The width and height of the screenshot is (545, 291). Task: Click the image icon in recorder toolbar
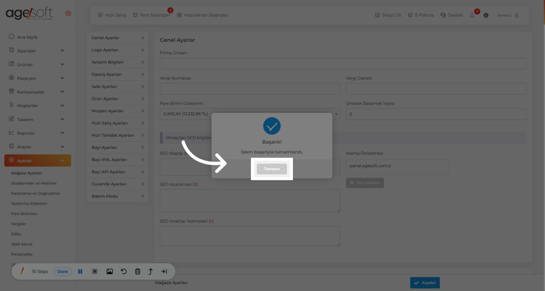coord(110,271)
